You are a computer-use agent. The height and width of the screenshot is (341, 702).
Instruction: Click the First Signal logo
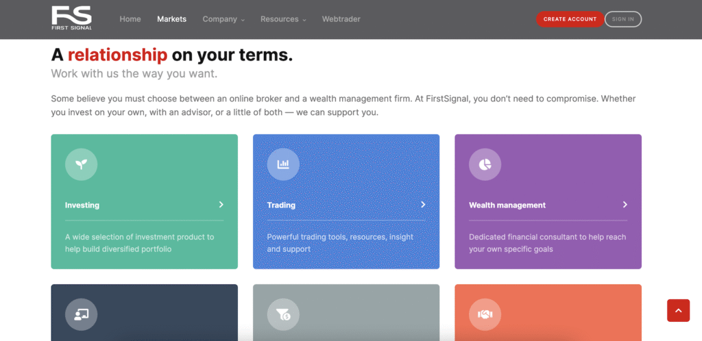(x=71, y=18)
